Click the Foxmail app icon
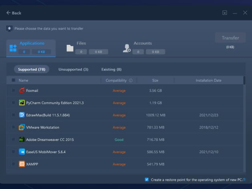252x189 pixels. [22, 91]
